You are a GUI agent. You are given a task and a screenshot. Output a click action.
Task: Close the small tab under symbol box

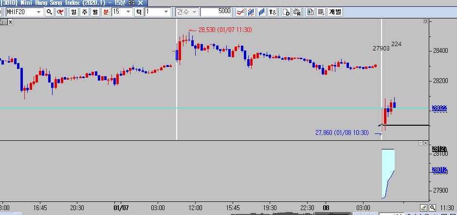(11, 21)
